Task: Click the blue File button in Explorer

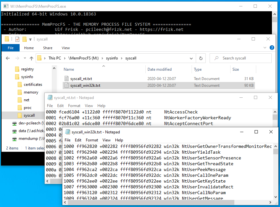Action: 11,48
